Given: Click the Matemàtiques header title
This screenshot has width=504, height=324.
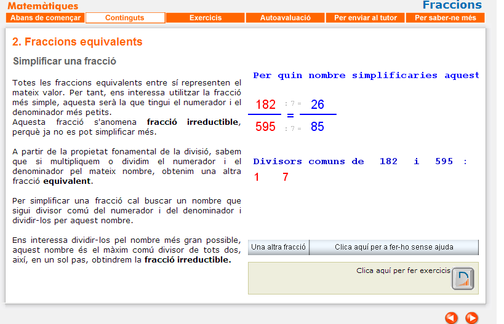Looking at the screenshot, I should (43, 6).
